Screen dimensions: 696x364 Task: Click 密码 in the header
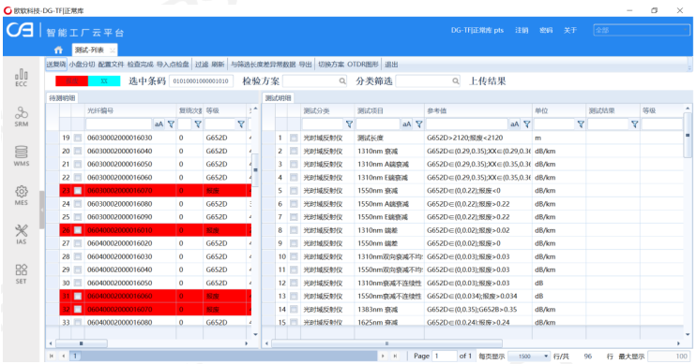click(x=546, y=30)
